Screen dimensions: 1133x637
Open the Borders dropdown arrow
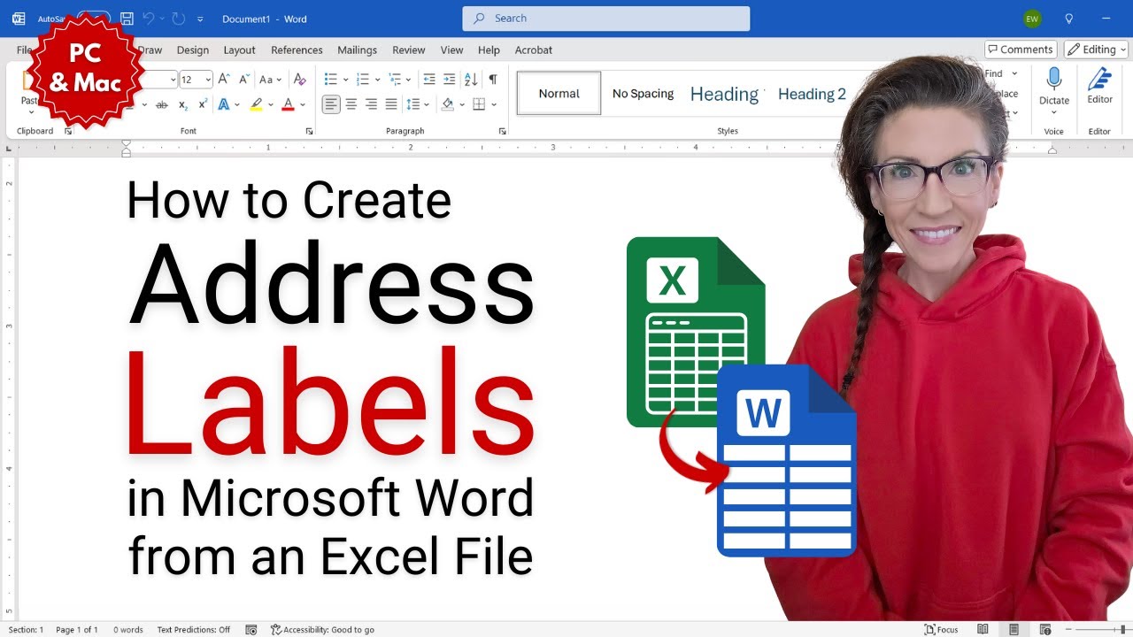[x=492, y=104]
